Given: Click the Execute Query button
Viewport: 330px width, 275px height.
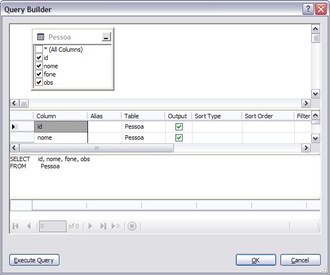Looking at the screenshot, I should pyautogui.click(x=34, y=260).
